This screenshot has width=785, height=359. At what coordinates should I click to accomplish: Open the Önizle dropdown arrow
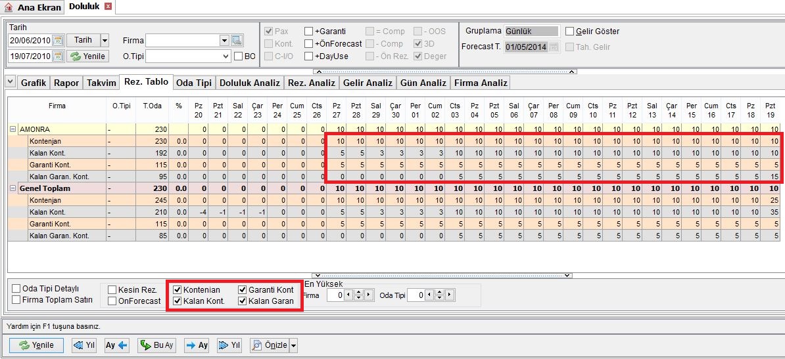pyautogui.click(x=293, y=345)
